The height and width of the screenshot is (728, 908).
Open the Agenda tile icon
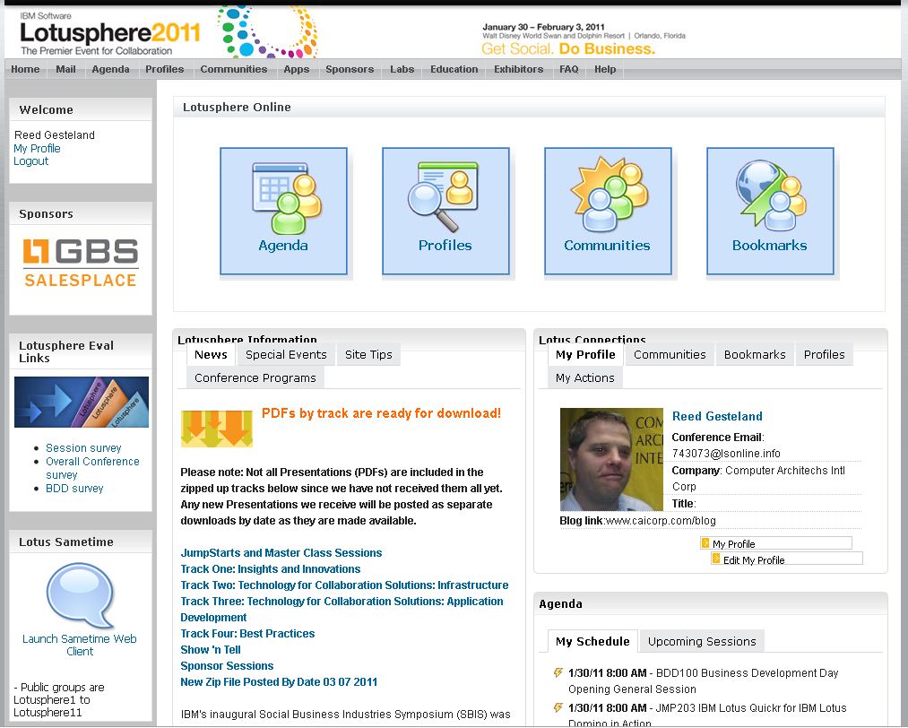[x=283, y=211]
